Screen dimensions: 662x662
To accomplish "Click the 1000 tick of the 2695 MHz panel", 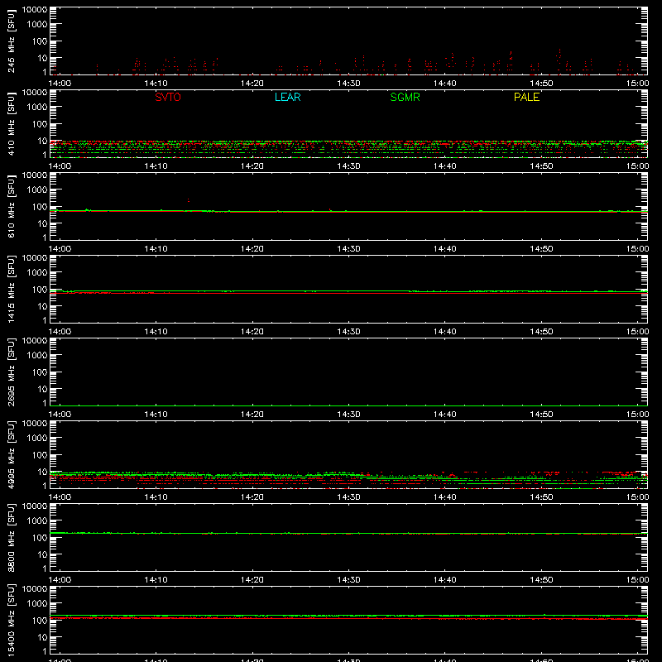I will pyautogui.click(x=37, y=356).
